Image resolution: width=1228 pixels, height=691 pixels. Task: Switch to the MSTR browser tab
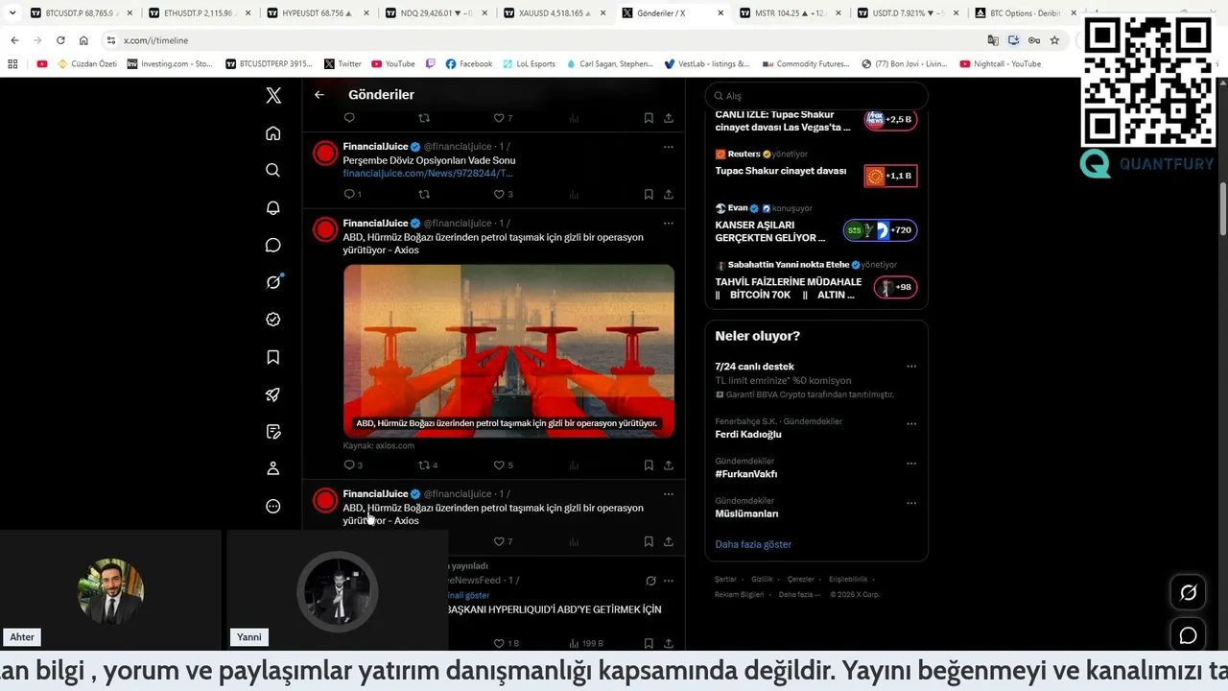coord(791,13)
